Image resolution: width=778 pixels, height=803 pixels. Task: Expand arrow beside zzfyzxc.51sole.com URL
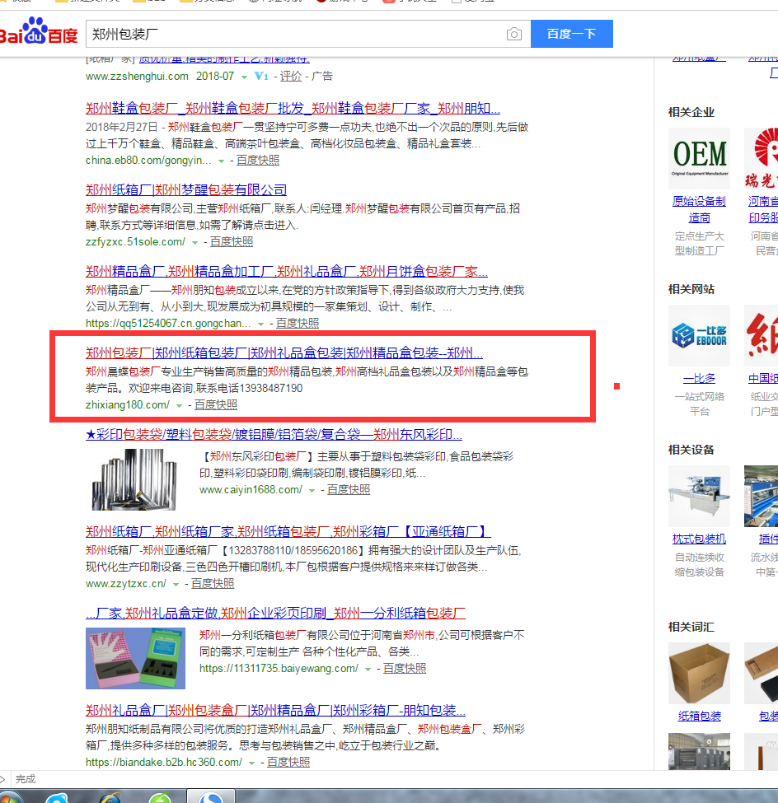(x=194, y=243)
